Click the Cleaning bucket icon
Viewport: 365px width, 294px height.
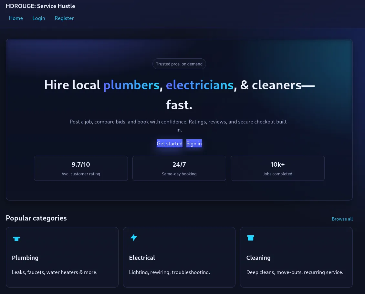tap(251, 238)
